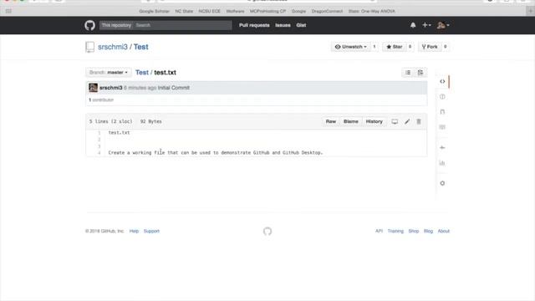Open the API footer link

pyautogui.click(x=379, y=231)
